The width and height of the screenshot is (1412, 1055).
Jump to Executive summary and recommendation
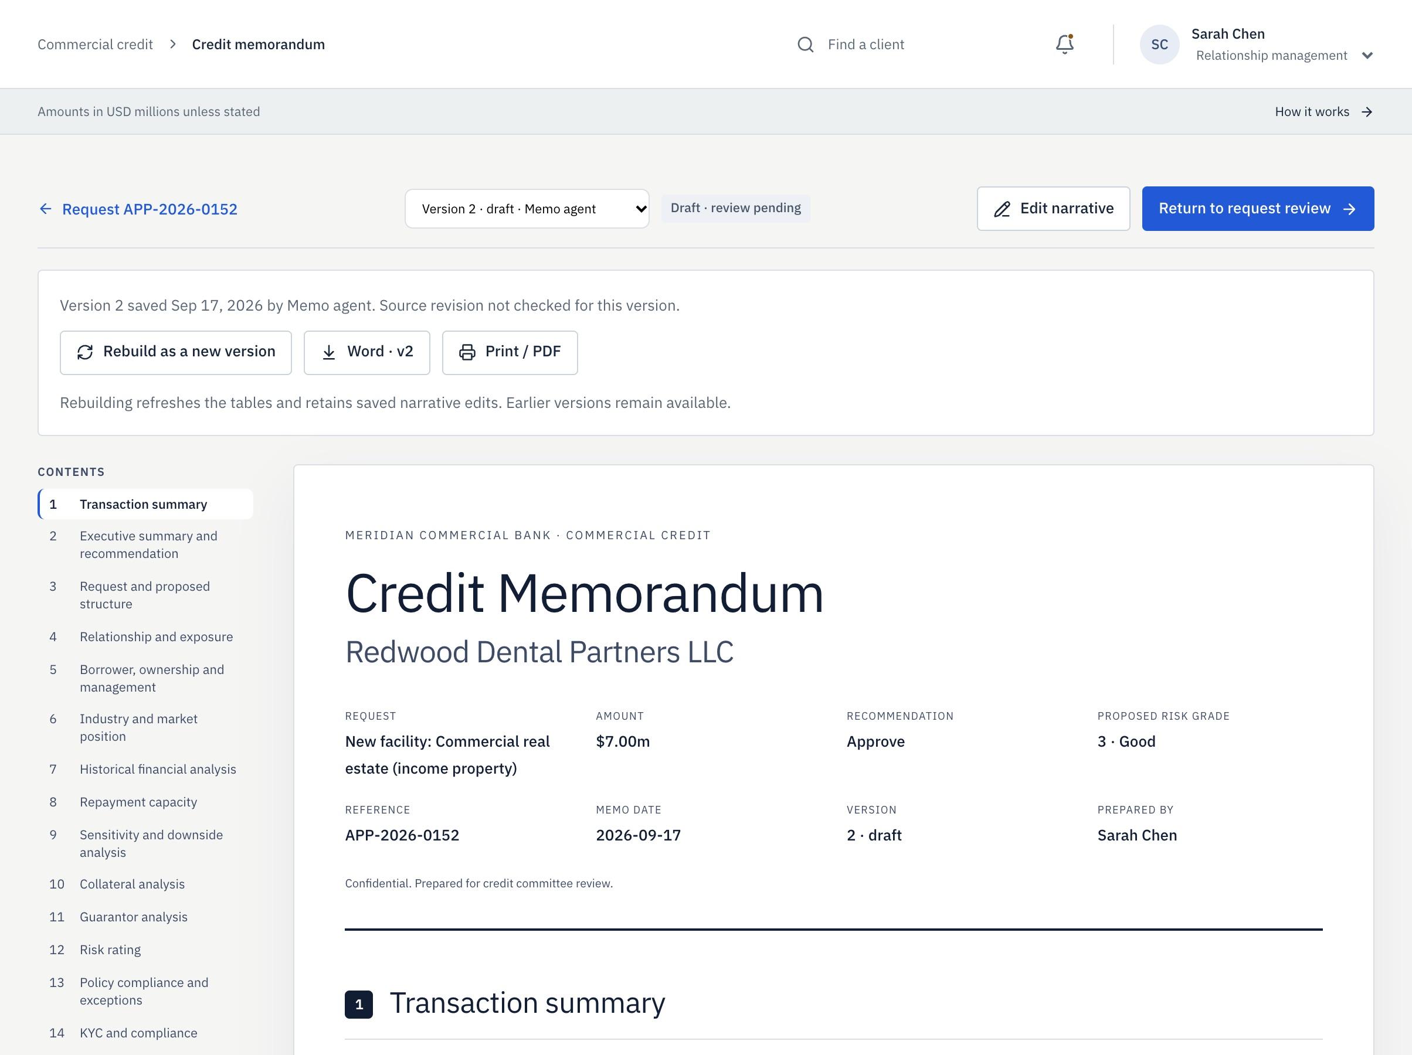145,544
